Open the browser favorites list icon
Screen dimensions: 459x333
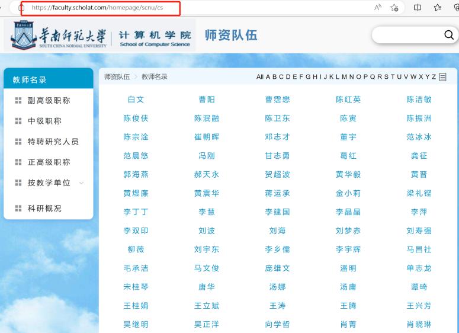pos(438,8)
